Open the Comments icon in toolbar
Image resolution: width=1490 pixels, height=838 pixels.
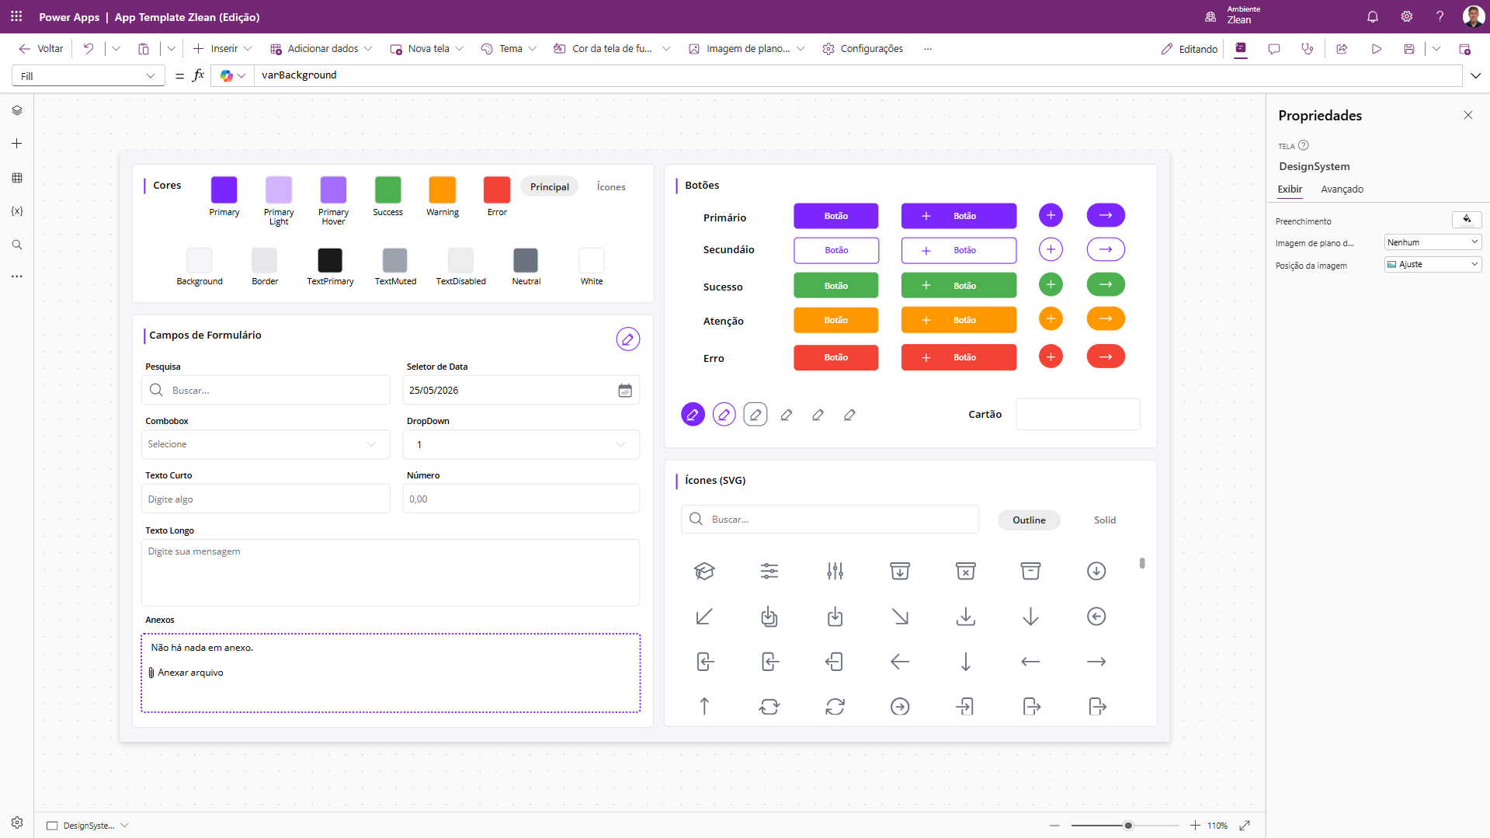(1274, 49)
